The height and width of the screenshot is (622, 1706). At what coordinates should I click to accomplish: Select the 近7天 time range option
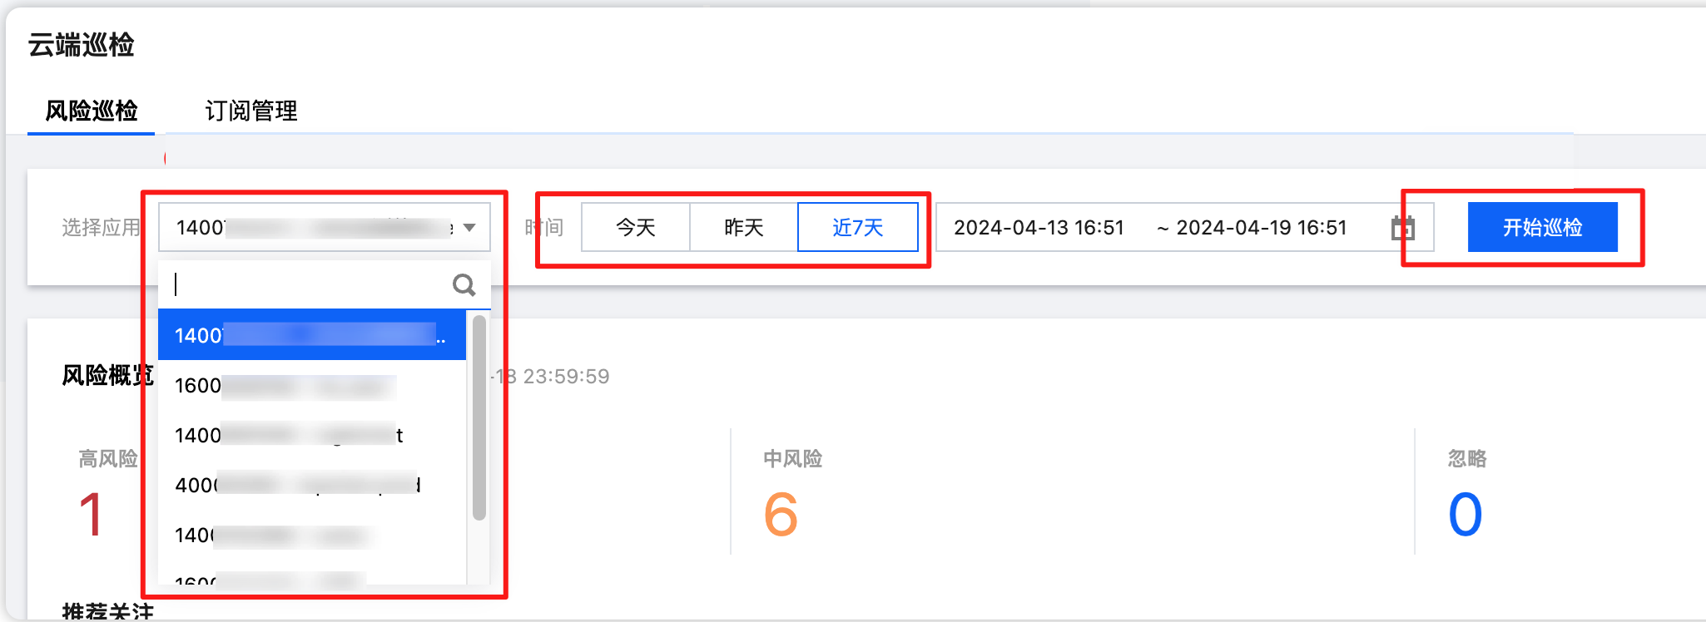[x=857, y=228]
